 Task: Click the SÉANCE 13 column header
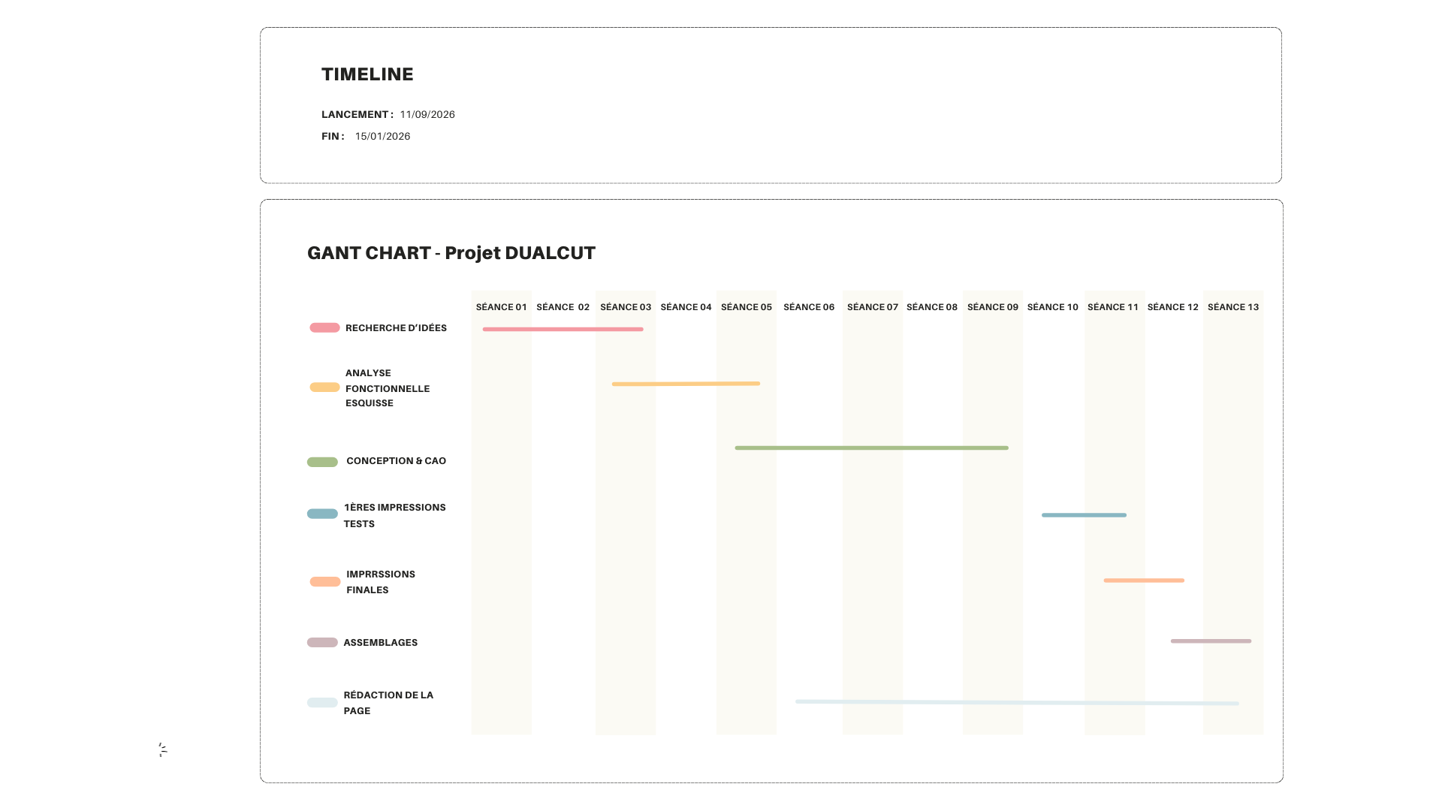(x=1232, y=307)
